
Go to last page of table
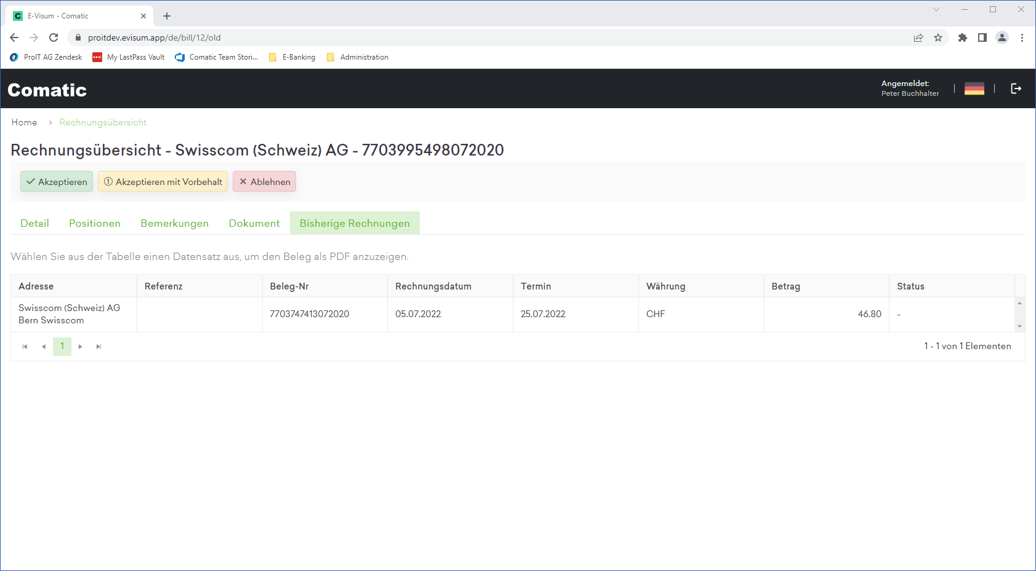coord(98,347)
